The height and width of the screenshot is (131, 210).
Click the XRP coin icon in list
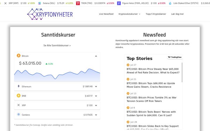18,105
